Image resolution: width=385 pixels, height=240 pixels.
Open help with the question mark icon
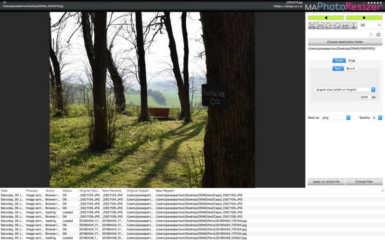tap(371, 35)
